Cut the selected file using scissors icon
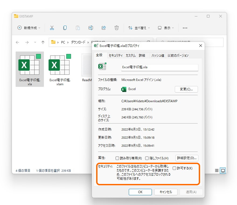Image resolution: width=237 pixels, height=205 pixels. [x=52, y=28]
